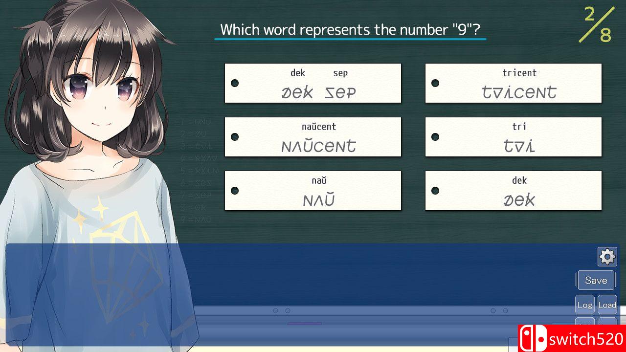Open the Log button
This screenshot has height=352, width=626.
coord(585,305)
